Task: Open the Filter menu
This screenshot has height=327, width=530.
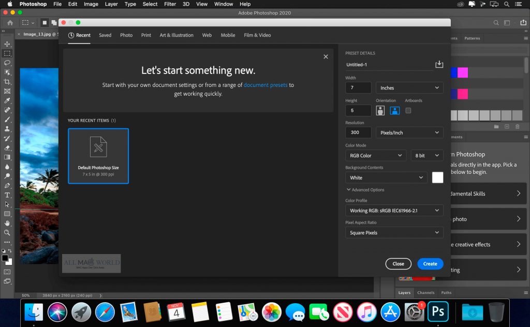Action: click(170, 4)
